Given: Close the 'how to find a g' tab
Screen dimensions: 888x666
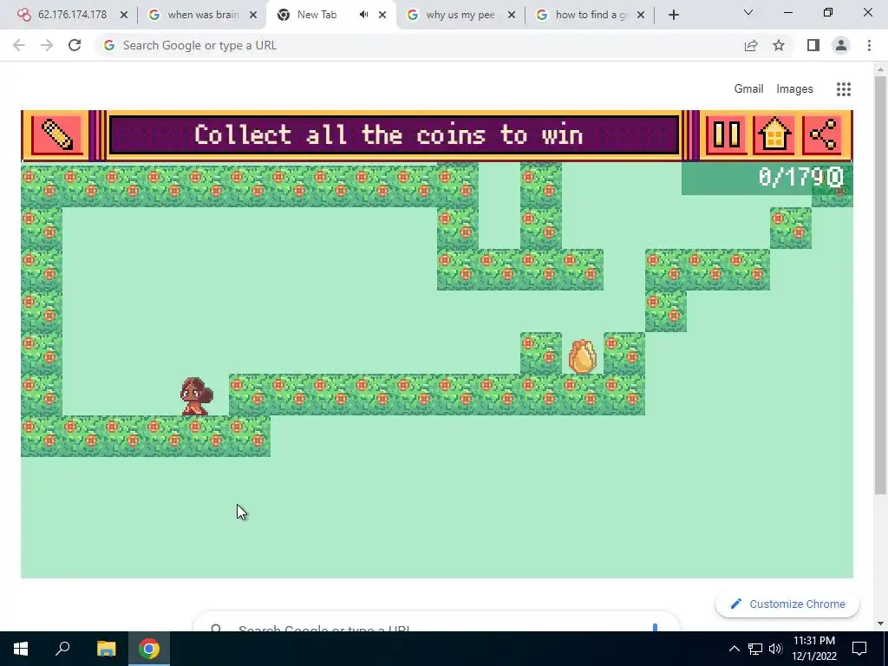Looking at the screenshot, I should click(x=641, y=15).
